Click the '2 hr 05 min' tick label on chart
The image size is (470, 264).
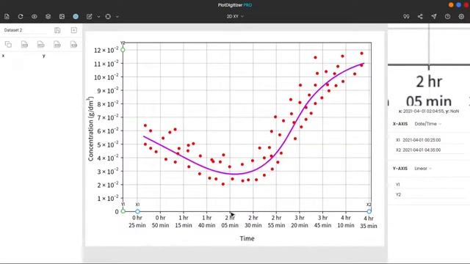coord(230,221)
